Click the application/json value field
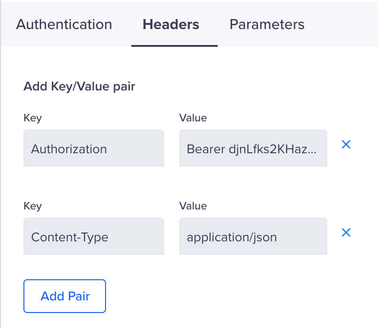 point(253,237)
